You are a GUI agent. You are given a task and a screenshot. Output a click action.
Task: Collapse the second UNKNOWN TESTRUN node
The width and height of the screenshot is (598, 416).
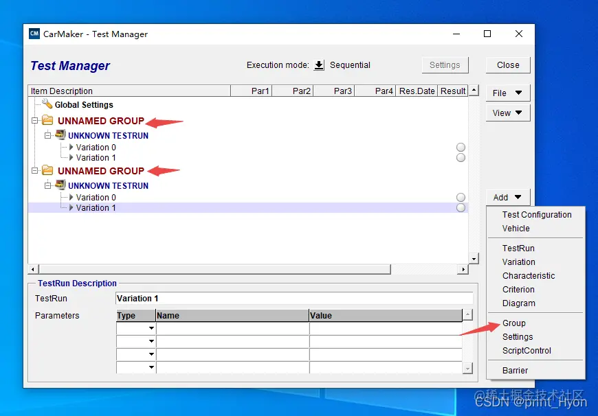(47, 185)
